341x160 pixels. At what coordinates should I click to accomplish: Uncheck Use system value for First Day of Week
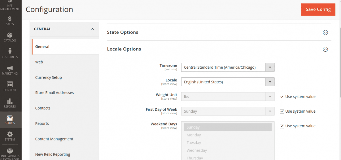[282, 111]
